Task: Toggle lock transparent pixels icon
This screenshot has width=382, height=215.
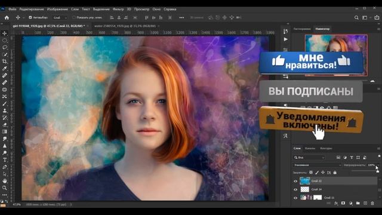Action: pyautogui.click(x=311, y=173)
